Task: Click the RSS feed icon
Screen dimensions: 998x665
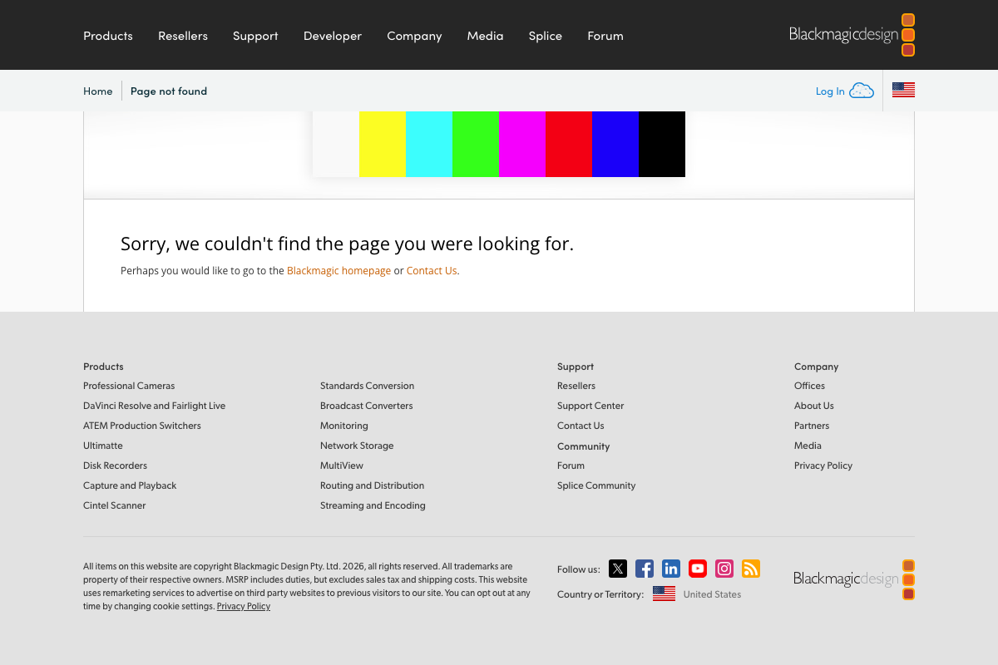Action: click(x=750, y=569)
